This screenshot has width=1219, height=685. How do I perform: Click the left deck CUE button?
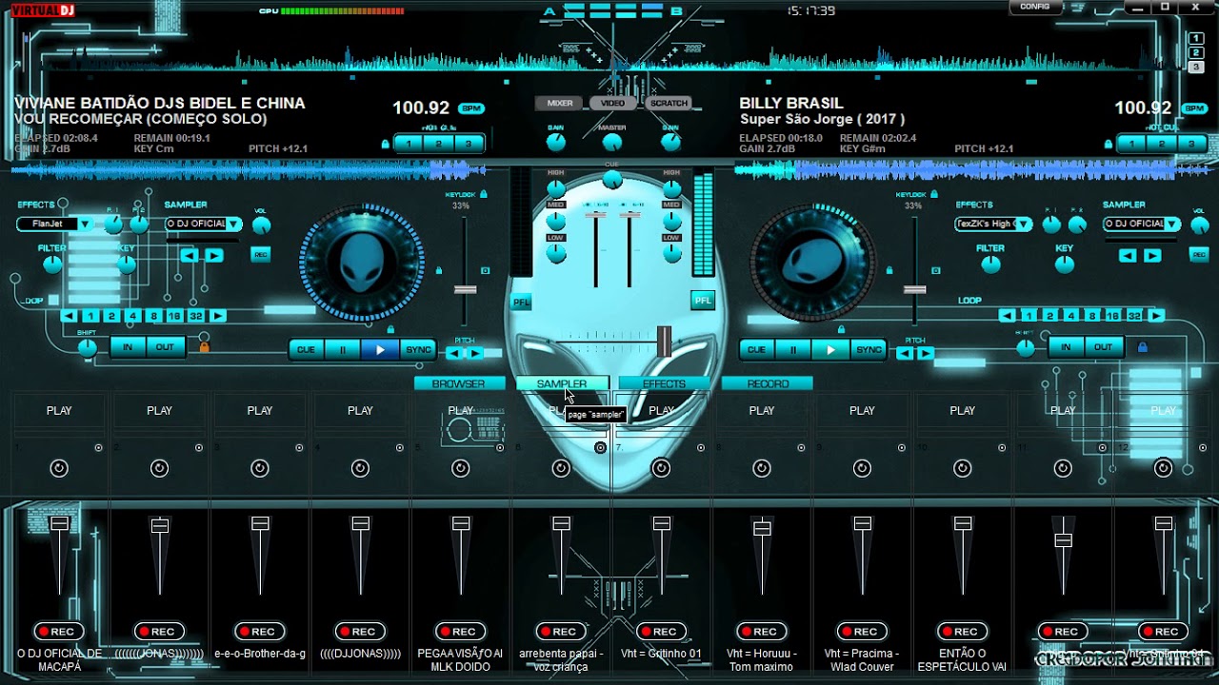306,349
